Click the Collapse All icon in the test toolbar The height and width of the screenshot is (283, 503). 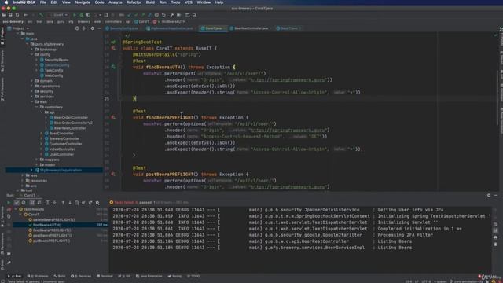tap(54, 203)
